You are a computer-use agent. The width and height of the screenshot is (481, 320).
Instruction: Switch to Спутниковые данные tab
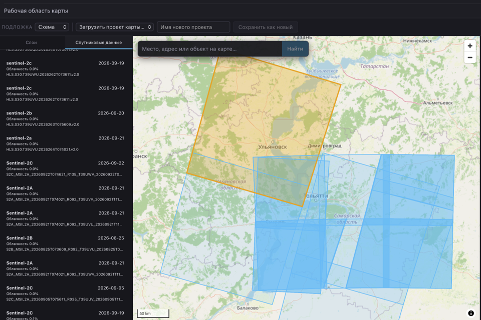click(99, 42)
